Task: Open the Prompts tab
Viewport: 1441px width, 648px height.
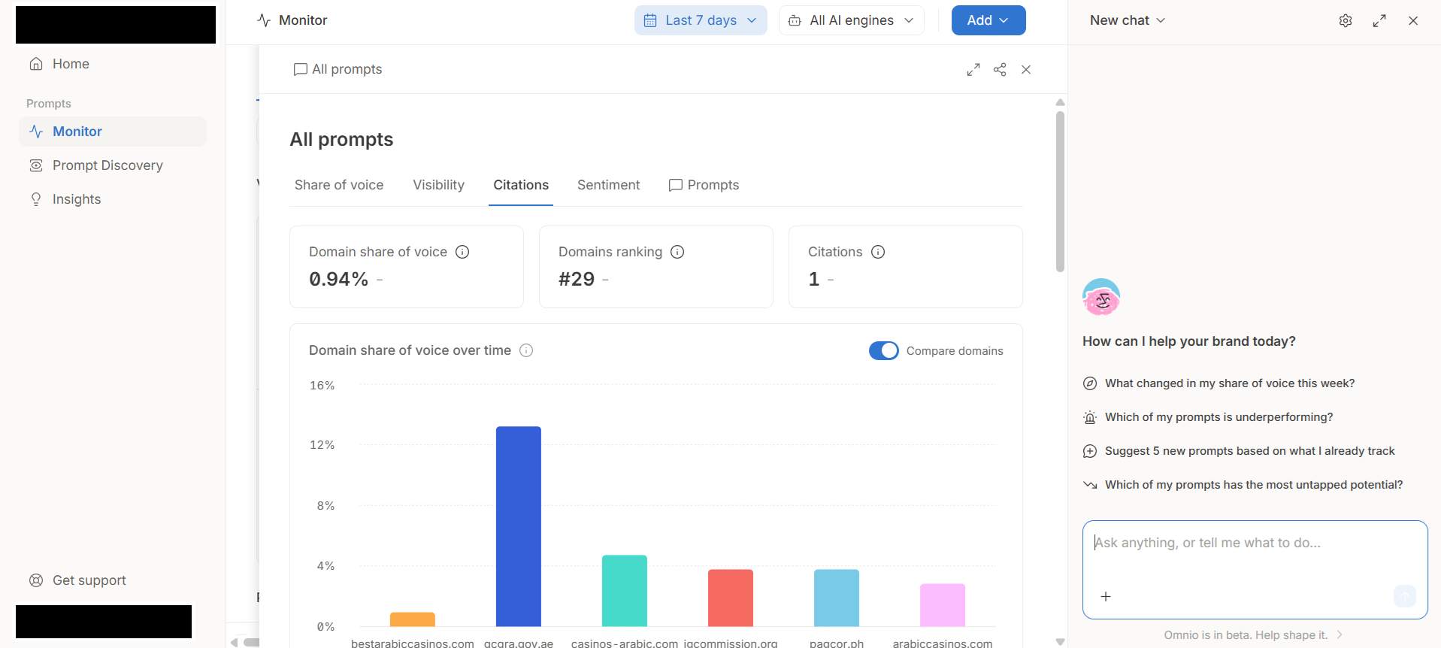Action: click(704, 185)
